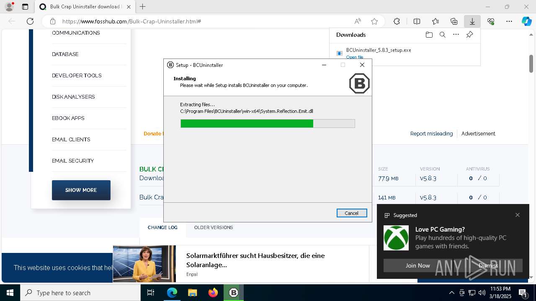Select Bulk Crap Uninstaller browser tab
536x301 pixels.
(85, 7)
